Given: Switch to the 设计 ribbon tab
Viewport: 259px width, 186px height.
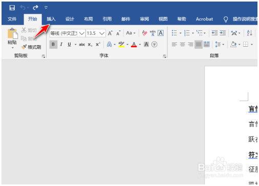Looking at the screenshot, I should [x=70, y=19].
